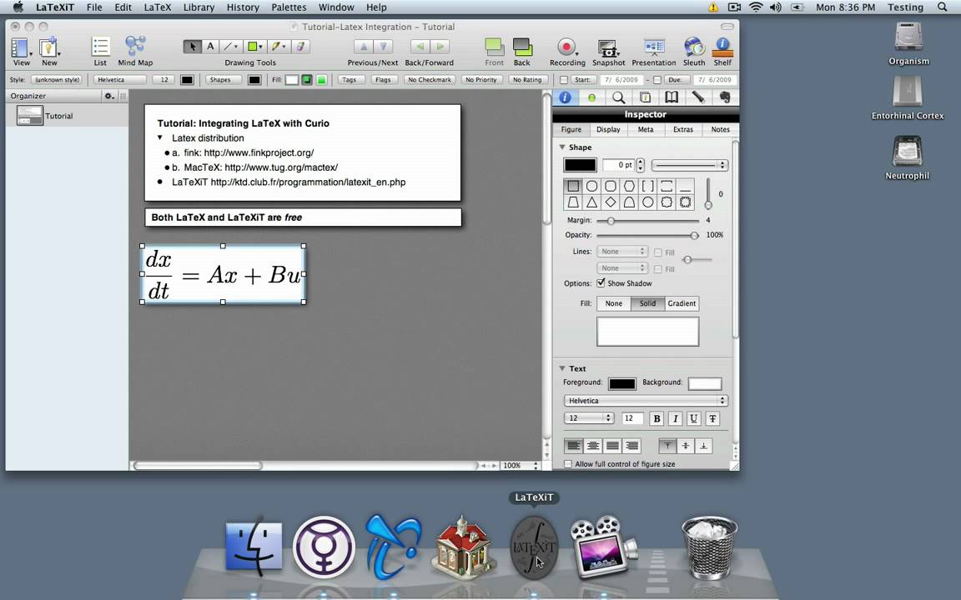Open the (unknown style) style dropdown
This screenshot has height=600, width=961.
(x=57, y=80)
